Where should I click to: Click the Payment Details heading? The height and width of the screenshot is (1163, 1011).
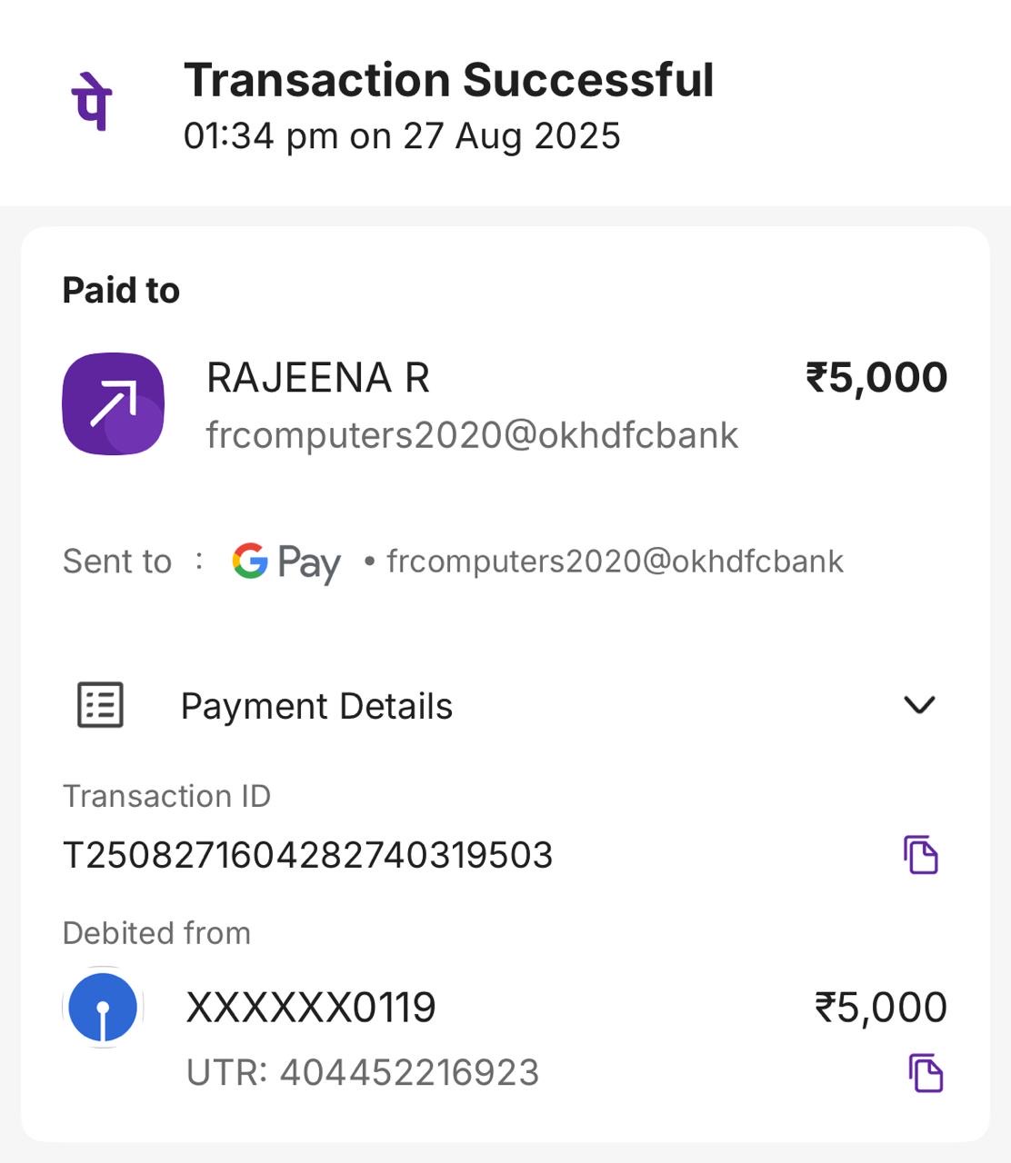click(316, 706)
